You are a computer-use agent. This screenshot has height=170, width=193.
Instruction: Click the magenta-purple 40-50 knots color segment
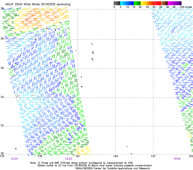coord(174,3)
